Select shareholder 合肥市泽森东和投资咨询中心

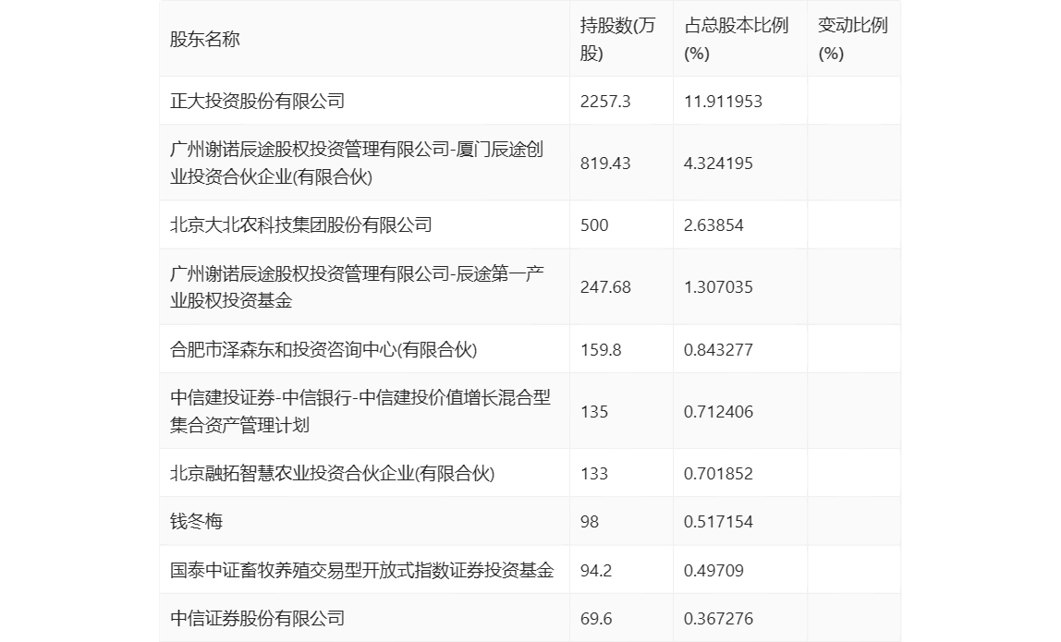pos(323,349)
